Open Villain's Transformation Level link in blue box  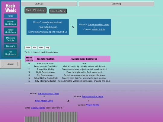pyautogui.click(x=98, y=25)
